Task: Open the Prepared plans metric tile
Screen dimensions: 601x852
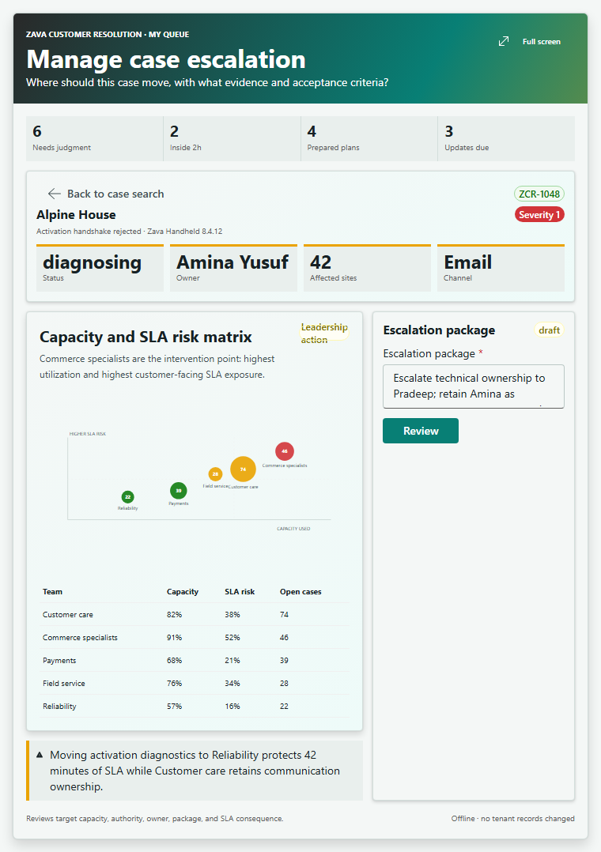Action: pyautogui.click(x=369, y=138)
